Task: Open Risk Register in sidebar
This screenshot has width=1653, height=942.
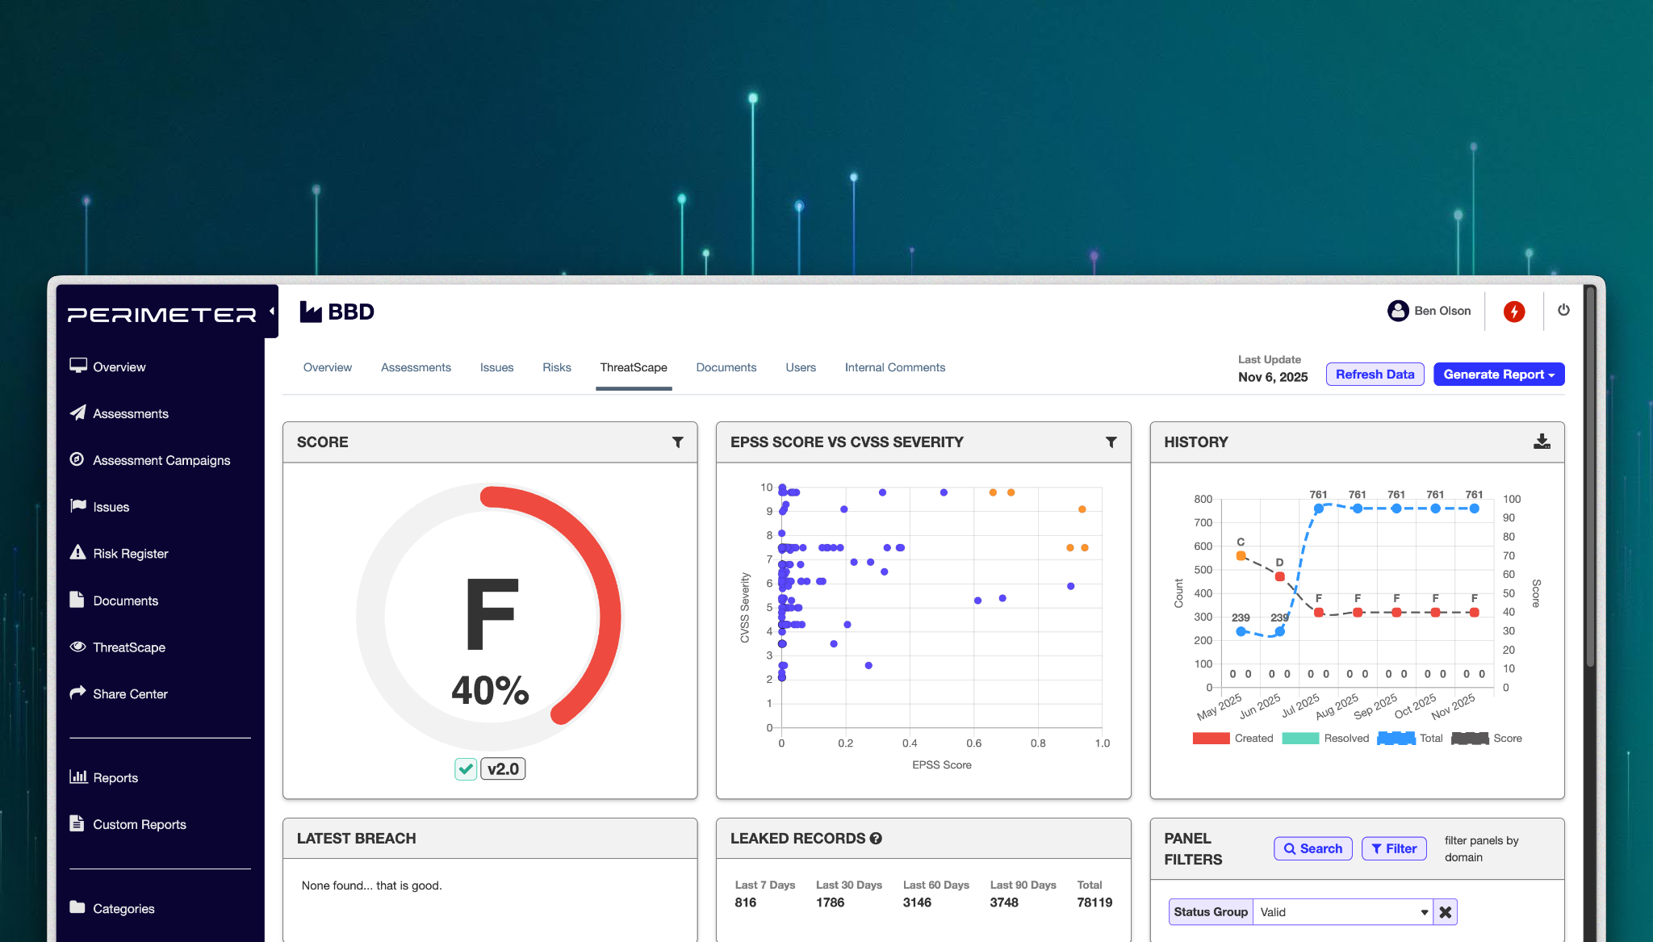Action: click(x=130, y=554)
